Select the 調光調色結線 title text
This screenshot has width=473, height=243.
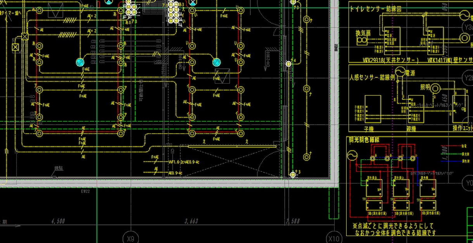[x=364, y=140]
